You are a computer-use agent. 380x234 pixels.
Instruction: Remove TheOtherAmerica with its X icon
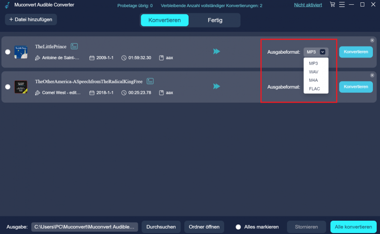(x=372, y=76)
